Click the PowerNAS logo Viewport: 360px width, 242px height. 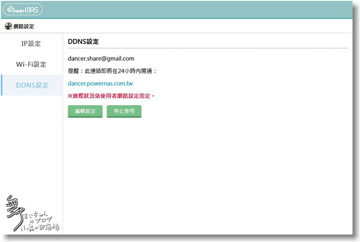tap(23, 9)
